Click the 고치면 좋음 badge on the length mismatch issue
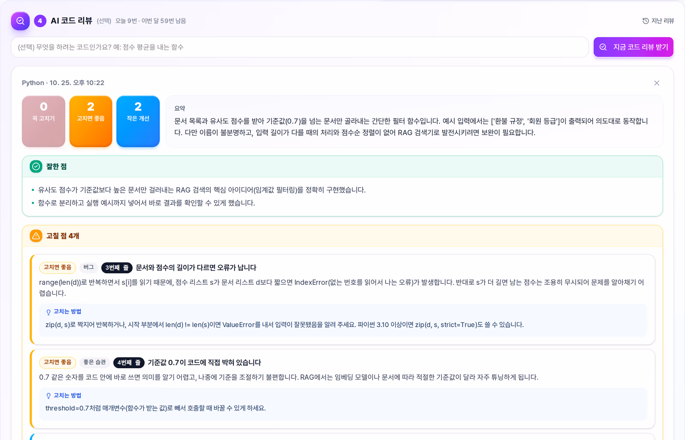This screenshot has width=685, height=440. (58, 267)
